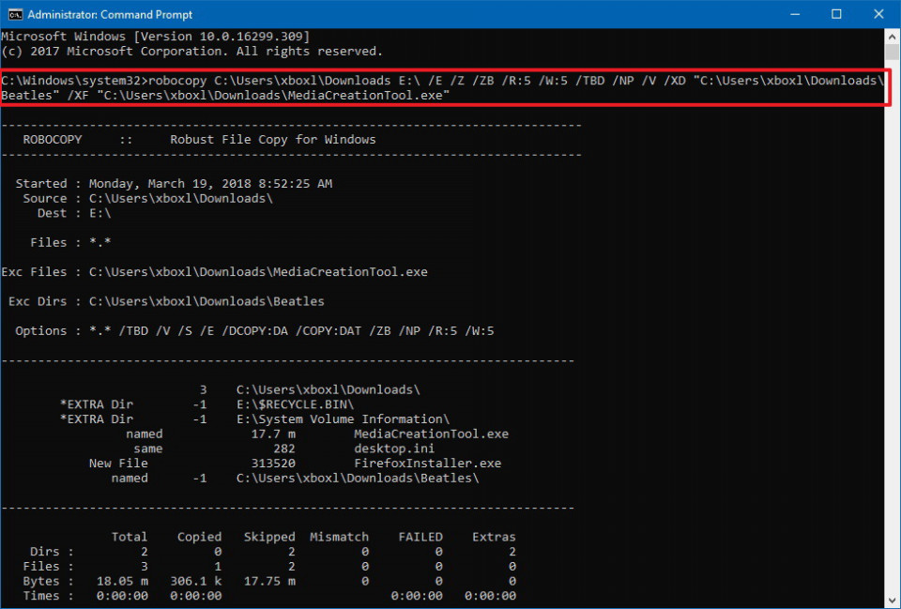Click the scrollbar down arrow

[892, 599]
